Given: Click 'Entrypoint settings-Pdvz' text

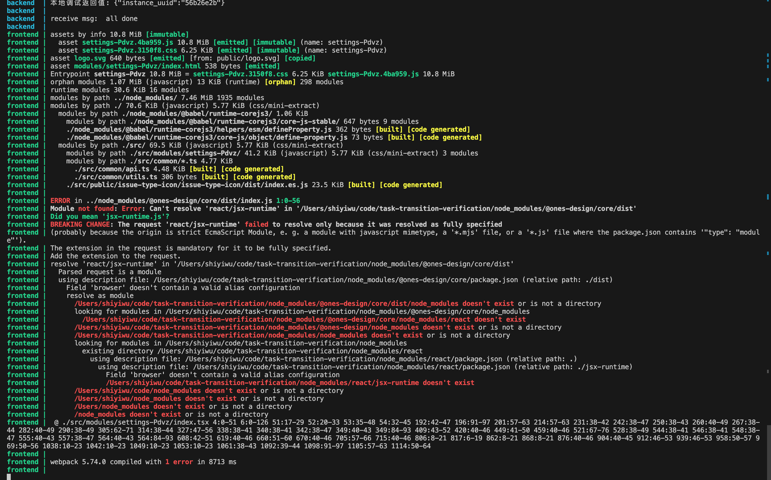Looking at the screenshot, I should [98, 74].
